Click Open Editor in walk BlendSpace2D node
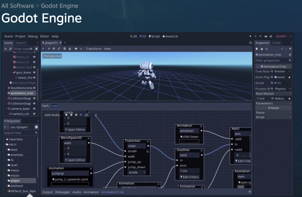The height and width of the screenshot is (197, 302). point(75,160)
